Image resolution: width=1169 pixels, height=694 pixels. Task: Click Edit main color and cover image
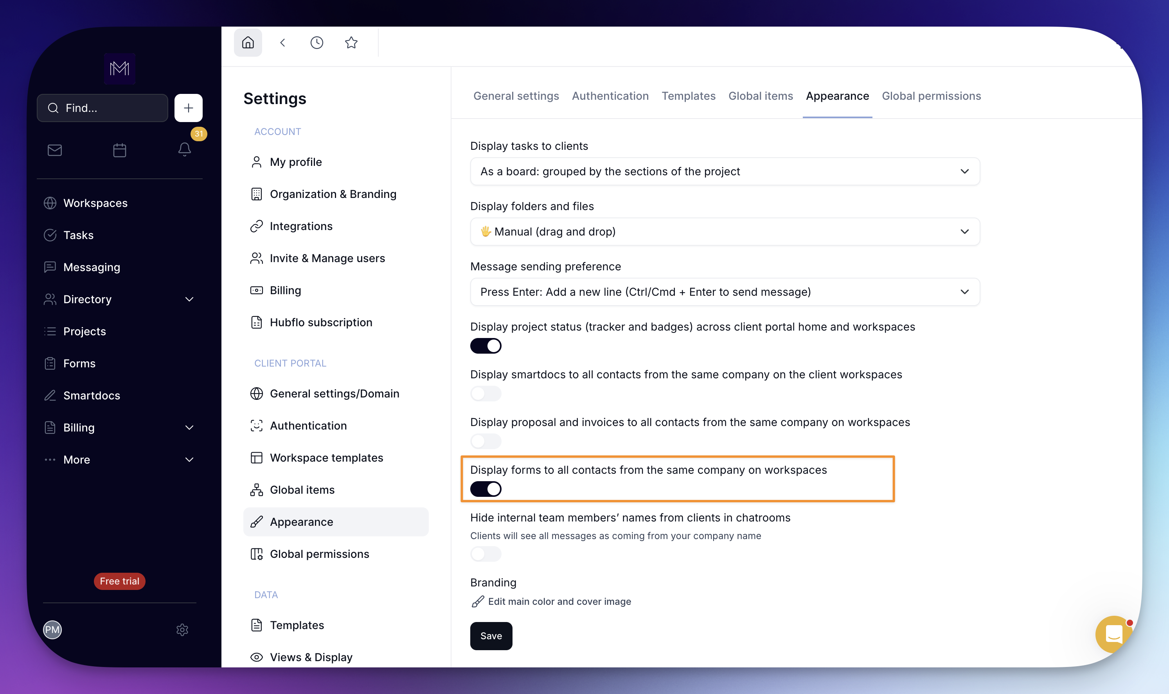coord(551,601)
